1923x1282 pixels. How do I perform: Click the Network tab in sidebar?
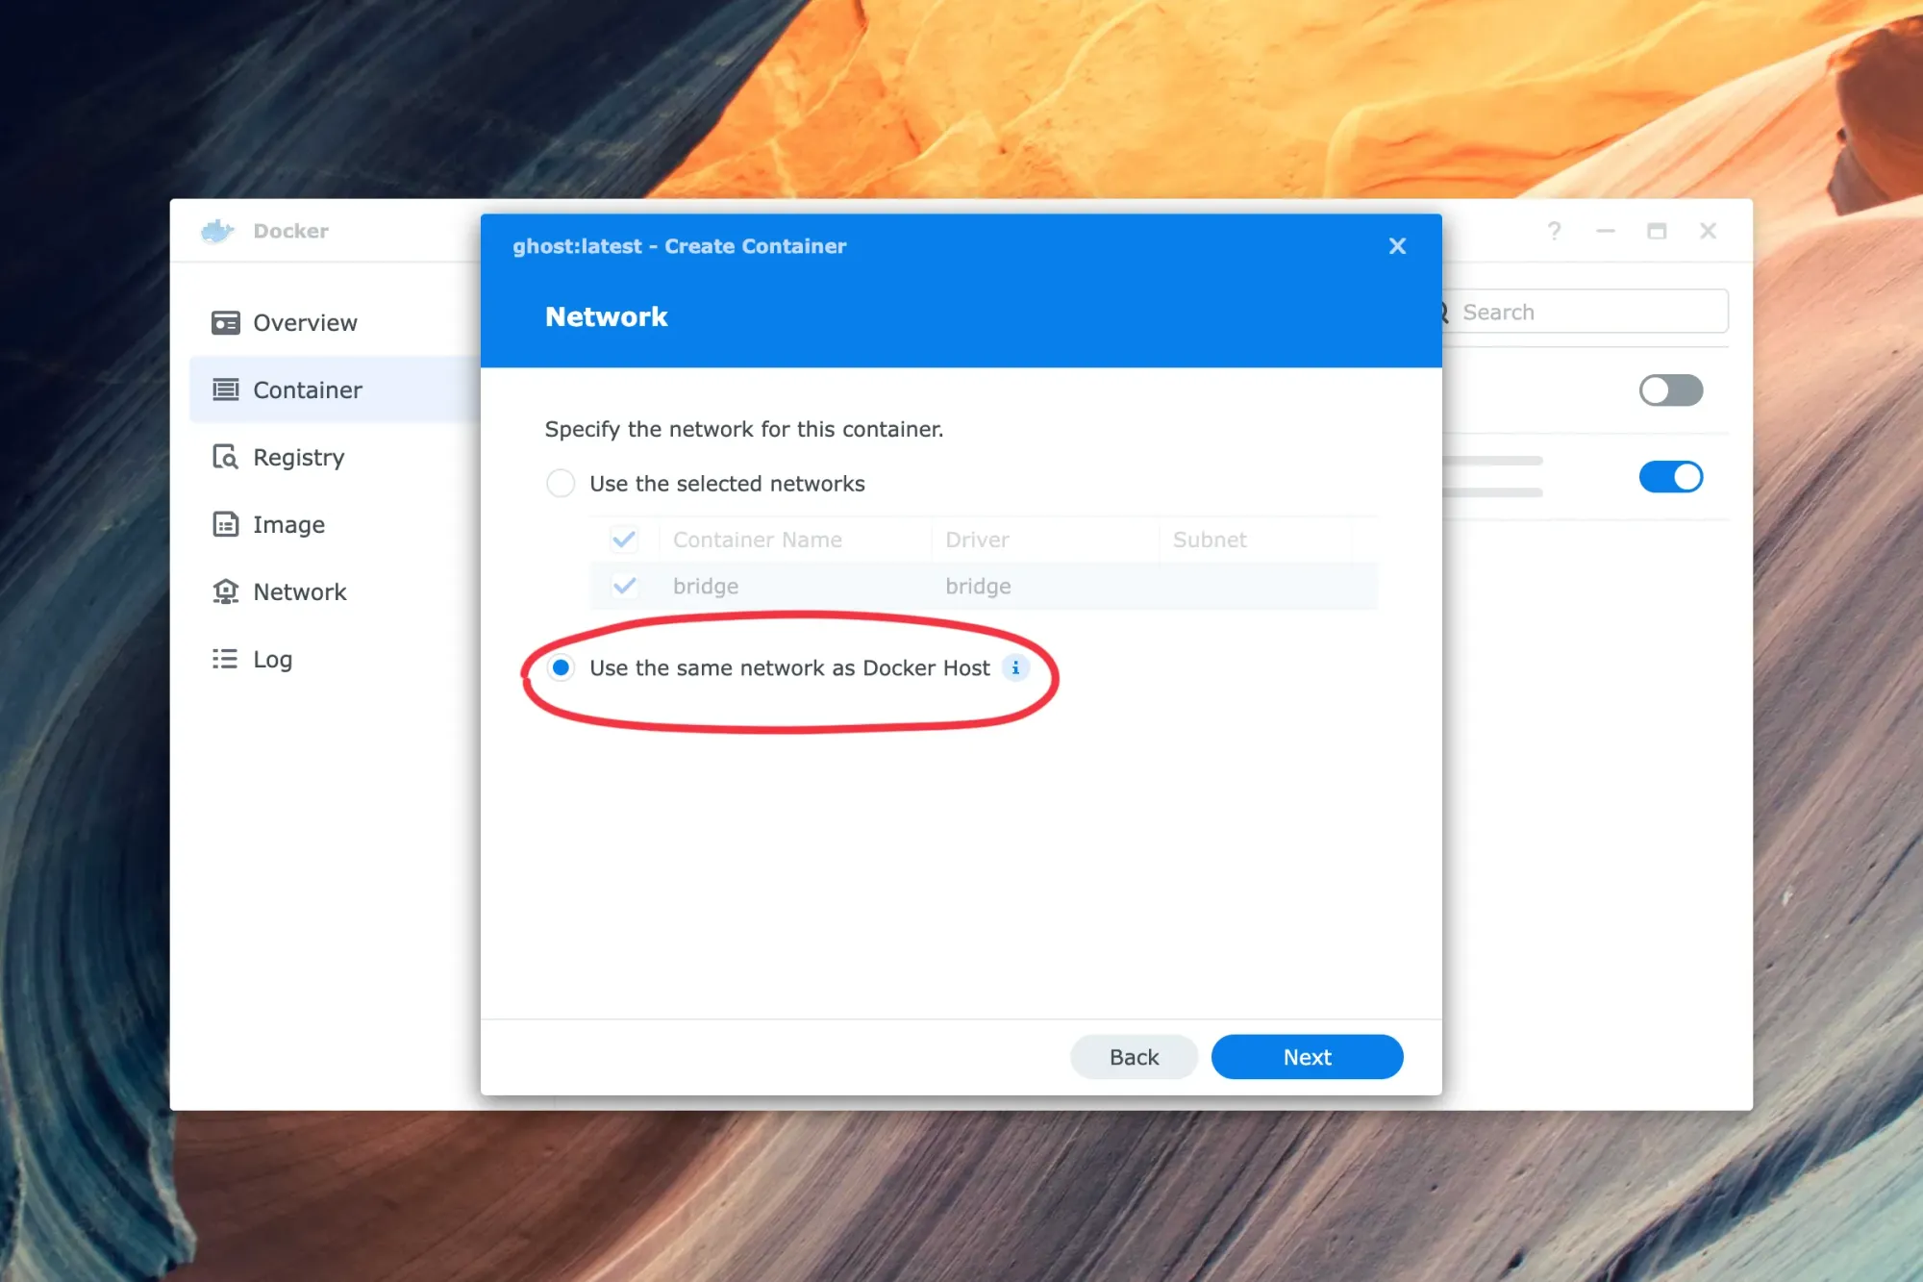tap(299, 591)
